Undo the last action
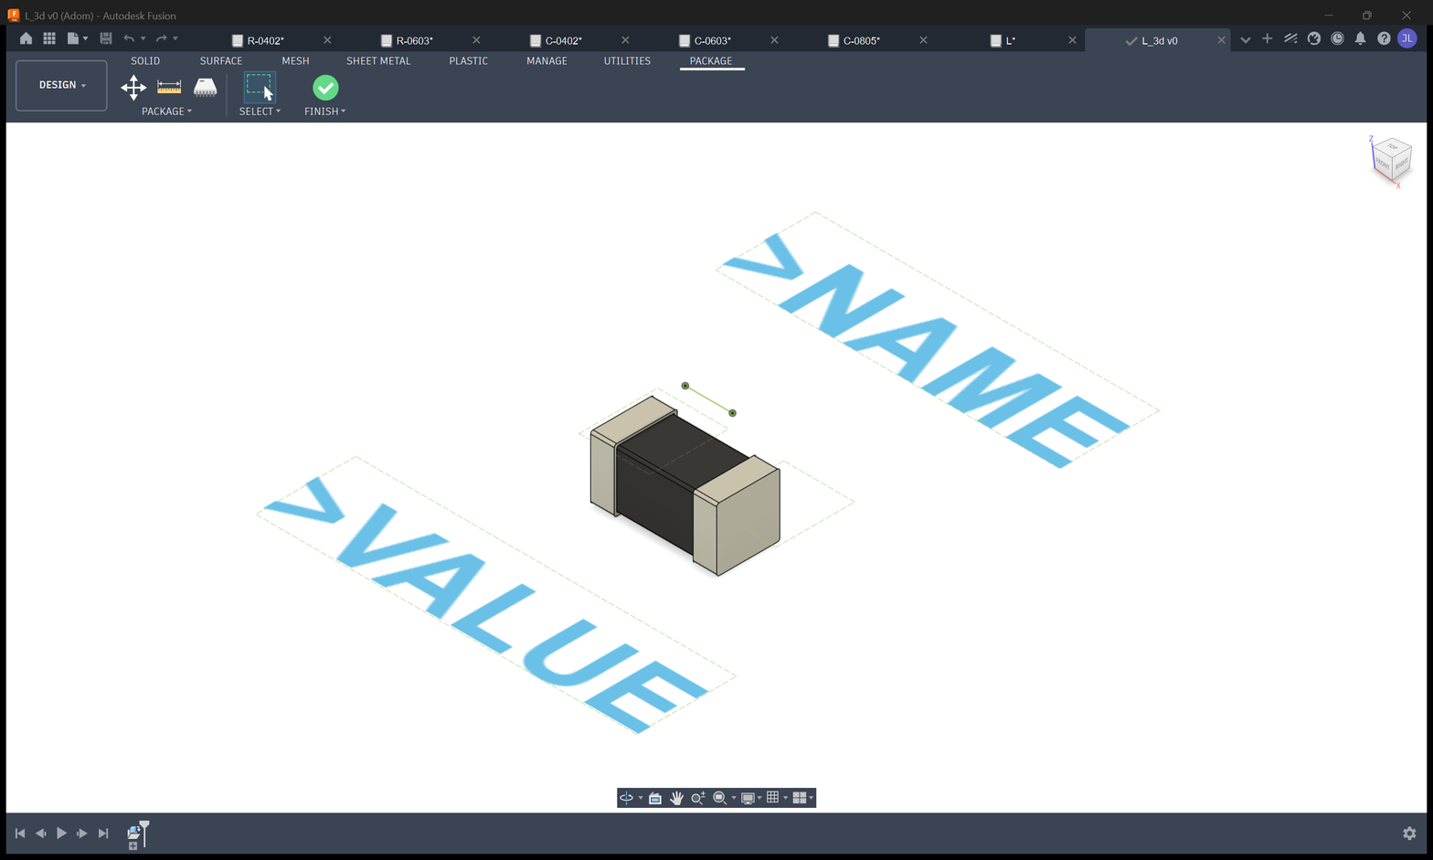This screenshot has height=860, width=1433. pos(129,38)
